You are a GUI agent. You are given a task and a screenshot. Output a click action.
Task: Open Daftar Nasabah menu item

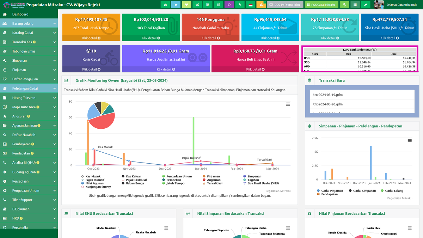pos(29,135)
